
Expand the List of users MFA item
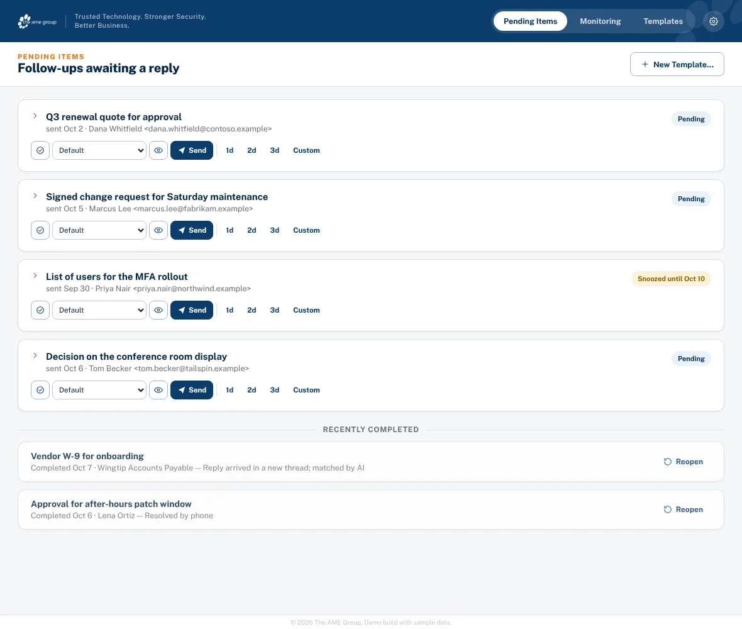(x=35, y=276)
